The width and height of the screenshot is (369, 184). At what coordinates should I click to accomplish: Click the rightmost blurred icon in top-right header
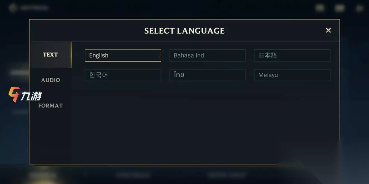coord(359,8)
